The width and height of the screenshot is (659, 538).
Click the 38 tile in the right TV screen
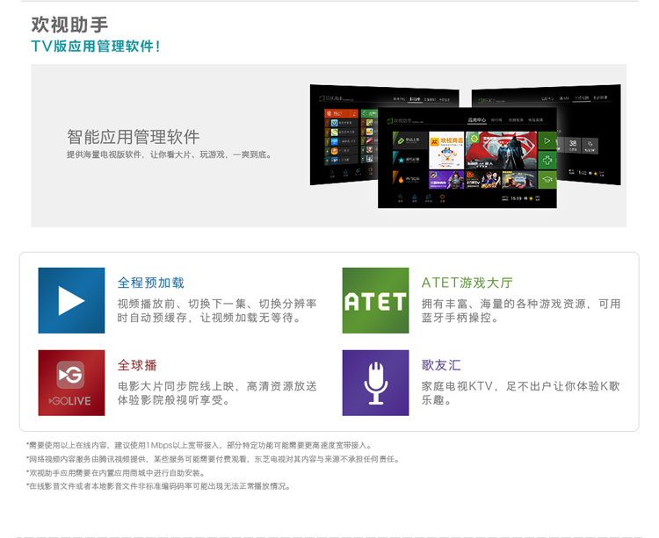click(x=572, y=145)
